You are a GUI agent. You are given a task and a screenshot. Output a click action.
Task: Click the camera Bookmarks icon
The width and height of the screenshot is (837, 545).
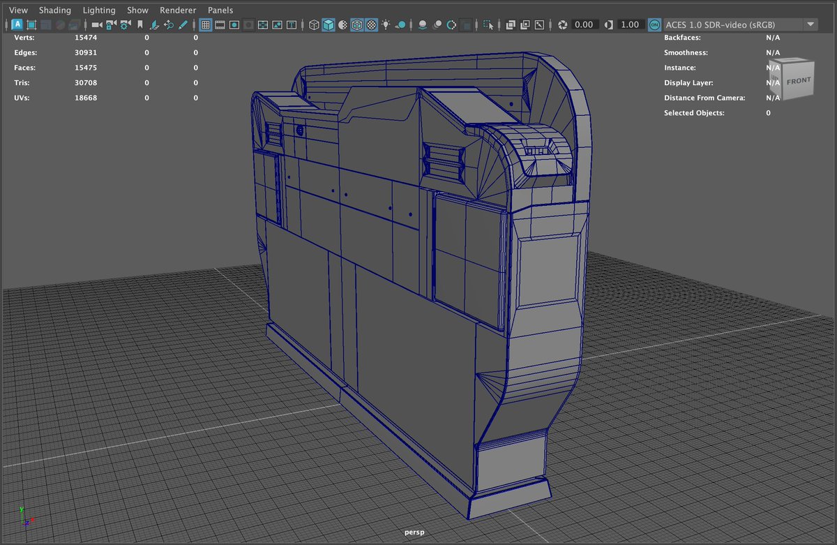coord(140,24)
